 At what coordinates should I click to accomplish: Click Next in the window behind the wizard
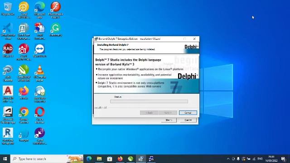pos(169,120)
